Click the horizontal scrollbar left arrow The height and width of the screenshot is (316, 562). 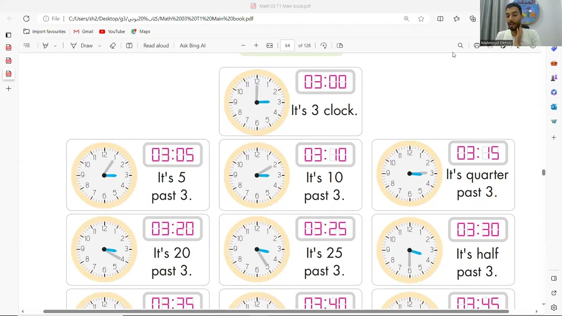(22, 312)
